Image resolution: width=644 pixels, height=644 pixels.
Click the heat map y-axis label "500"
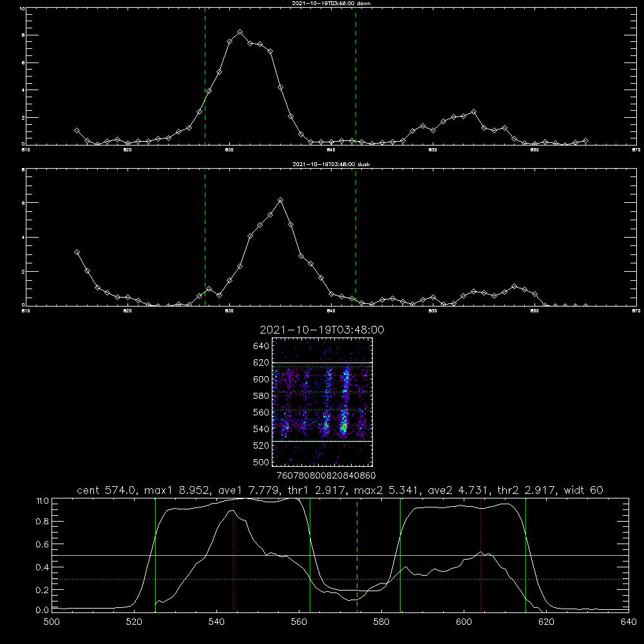point(261,462)
